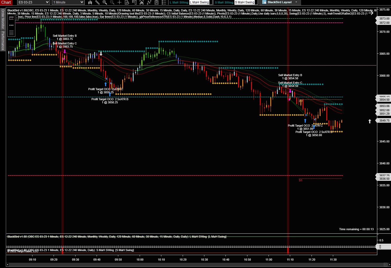Click the L MaH SWing panel title

click(117, 237)
